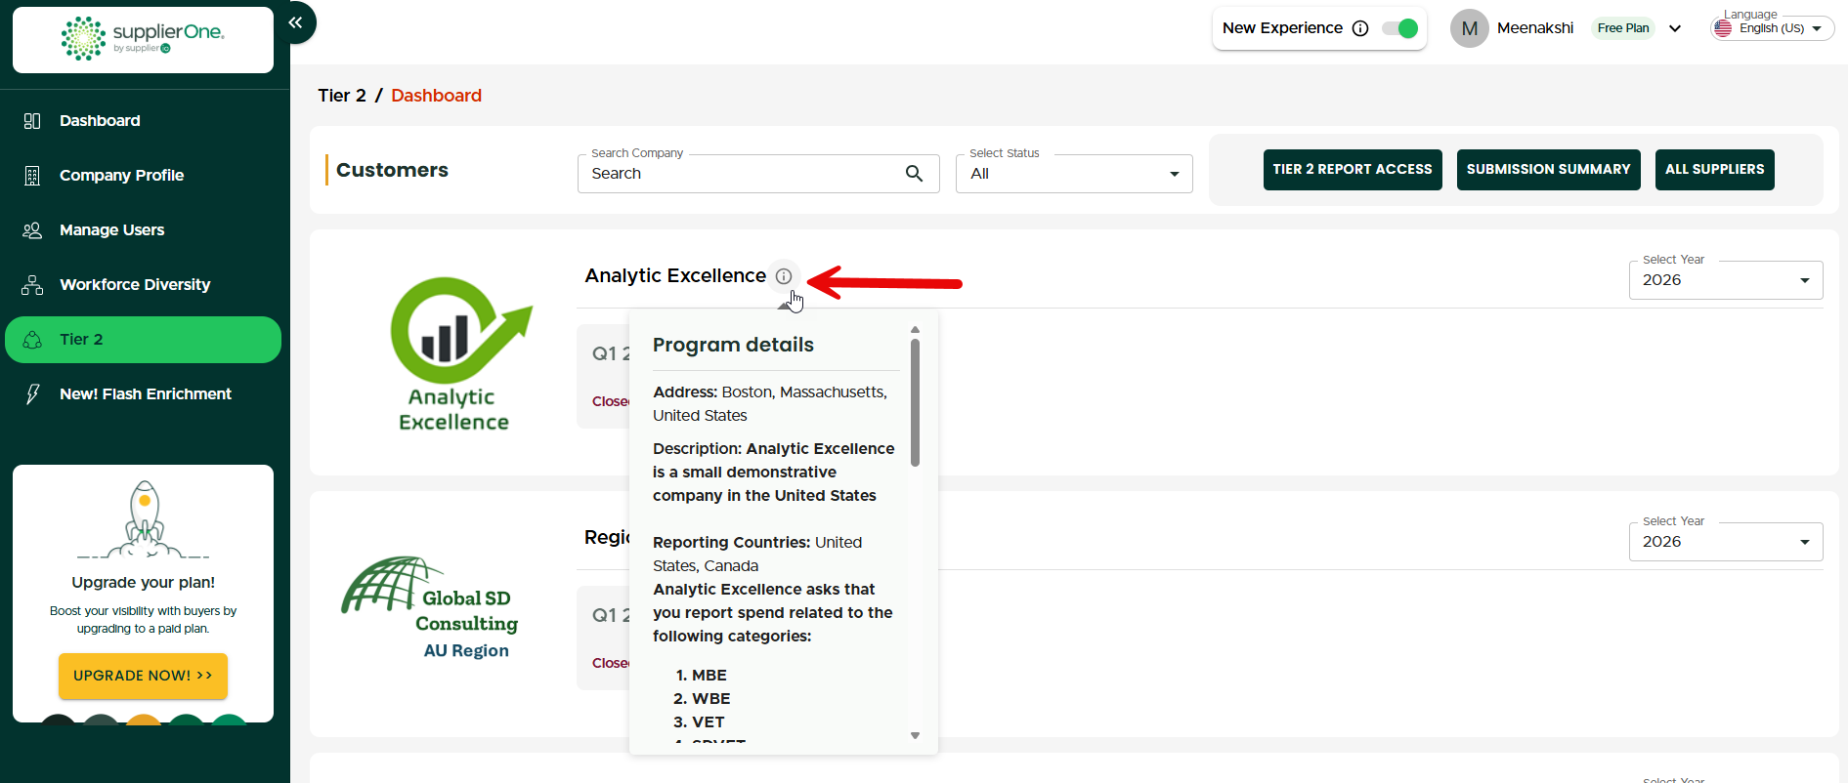
Task: Toggle the New Experience switch
Action: pyautogui.click(x=1399, y=28)
